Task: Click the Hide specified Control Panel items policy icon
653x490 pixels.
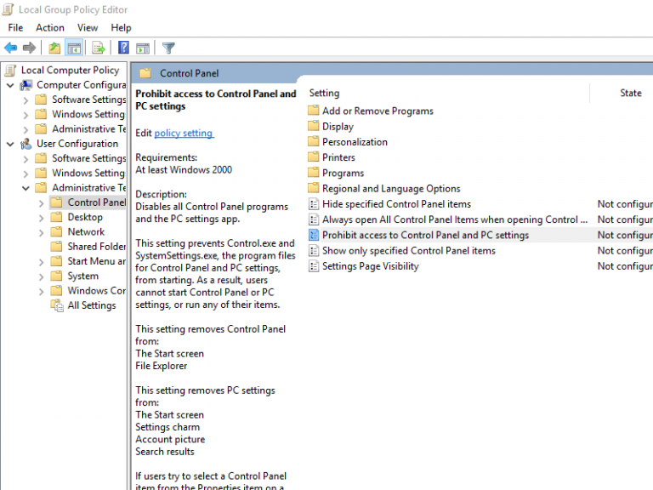Action: click(314, 204)
